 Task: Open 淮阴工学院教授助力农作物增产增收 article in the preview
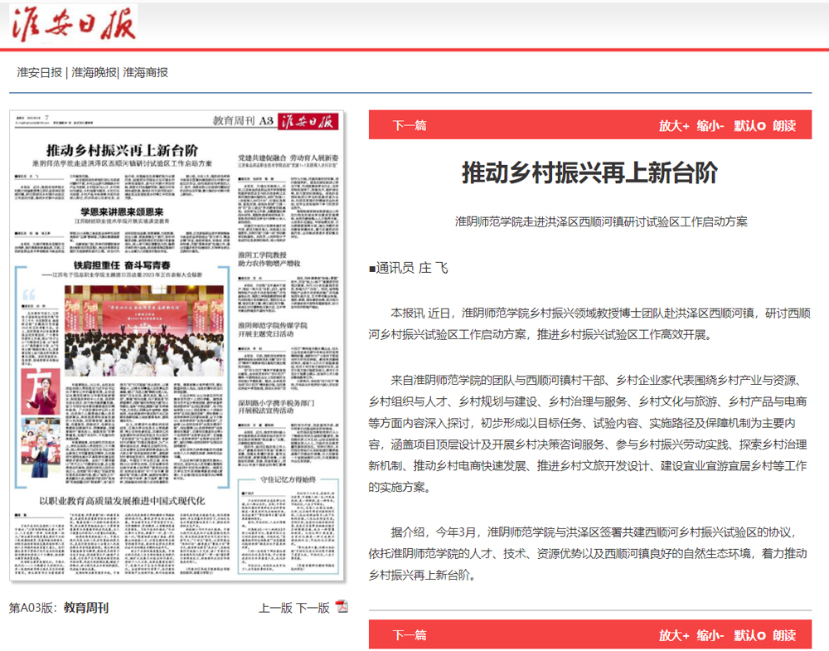coord(269,259)
